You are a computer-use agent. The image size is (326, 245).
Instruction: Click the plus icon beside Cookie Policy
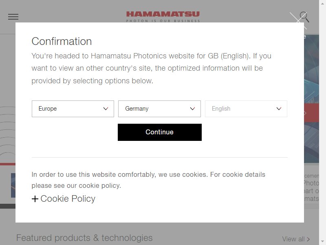click(x=35, y=199)
